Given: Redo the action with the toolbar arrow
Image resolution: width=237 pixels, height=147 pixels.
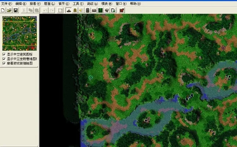Looking at the screenshot, I should click(x=52, y=10).
